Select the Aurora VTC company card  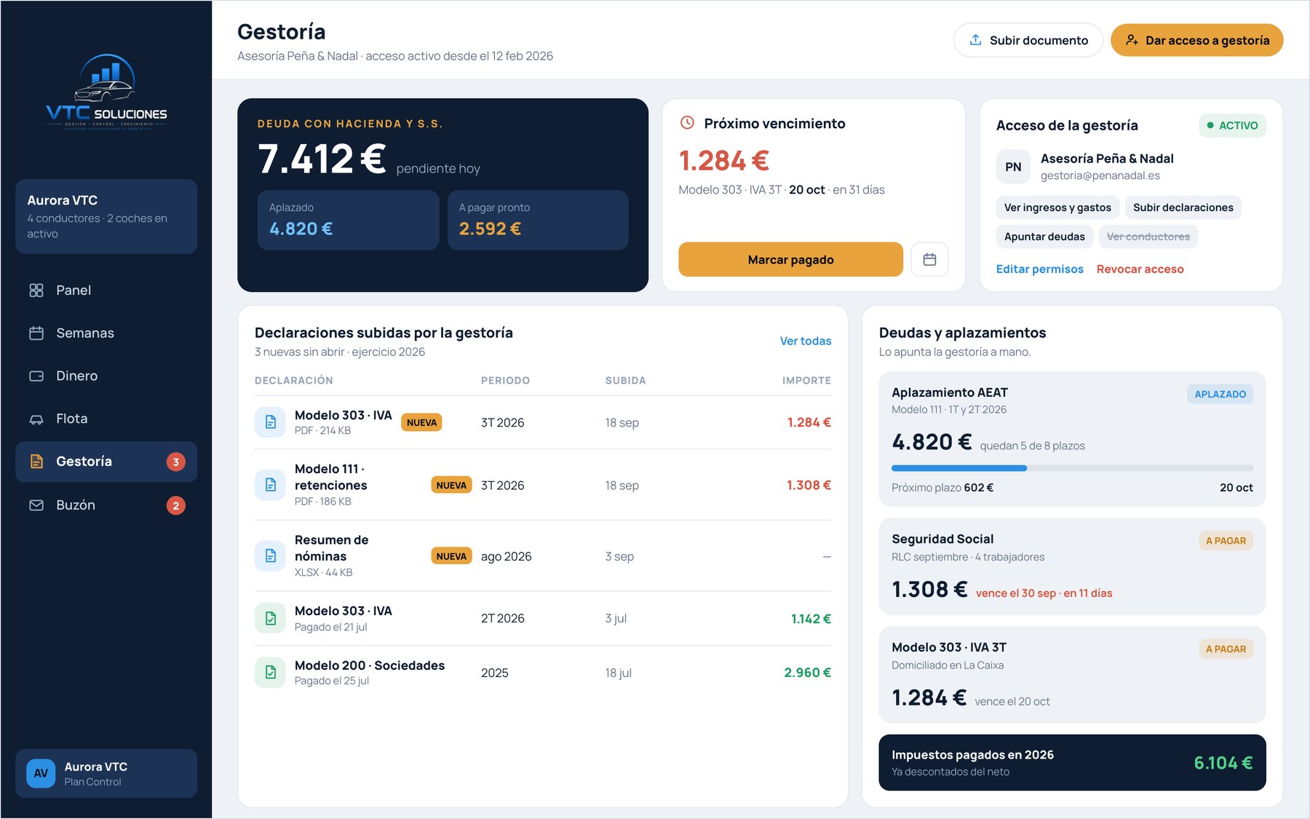106,217
